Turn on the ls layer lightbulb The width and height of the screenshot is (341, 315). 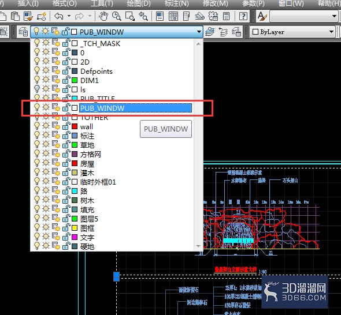(x=37, y=89)
